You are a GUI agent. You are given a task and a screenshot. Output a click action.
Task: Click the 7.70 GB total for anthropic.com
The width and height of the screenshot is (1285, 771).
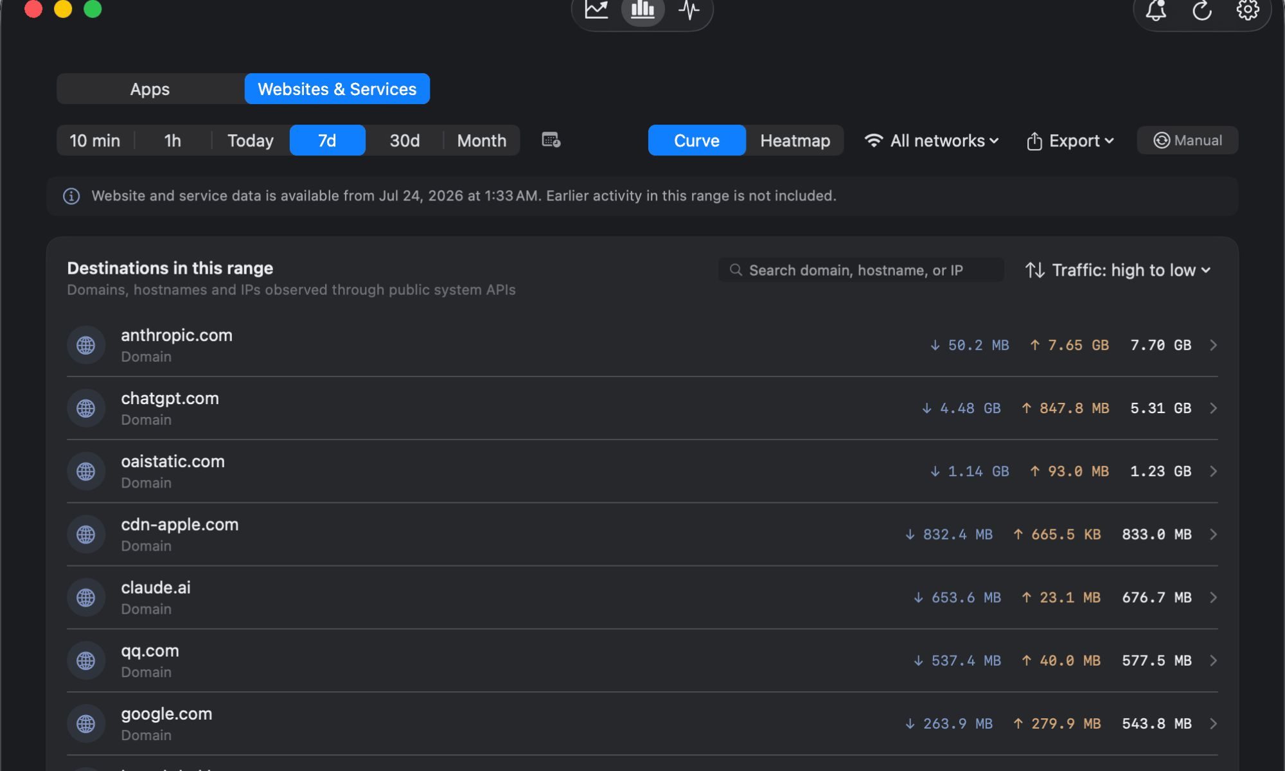pyautogui.click(x=1160, y=346)
